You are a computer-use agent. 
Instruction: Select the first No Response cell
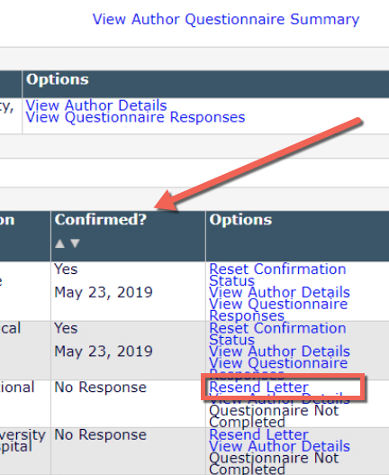[100, 388]
